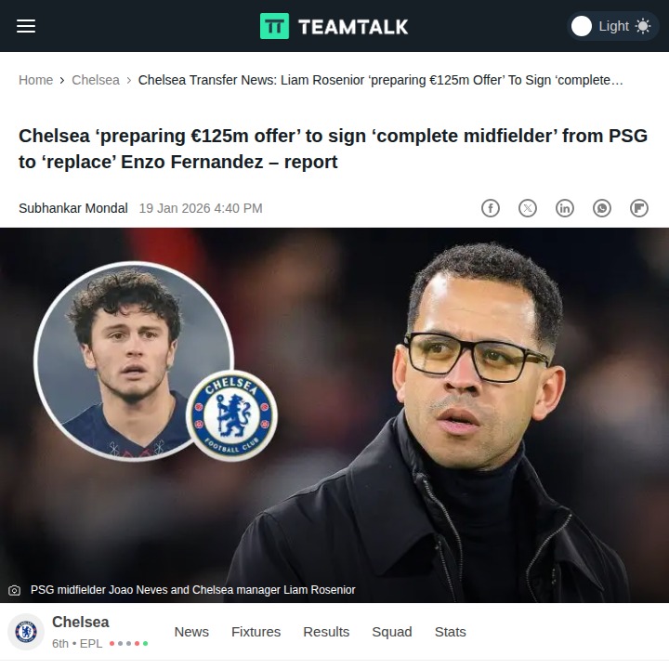Share article via WhatsApp

click(602, 208)
